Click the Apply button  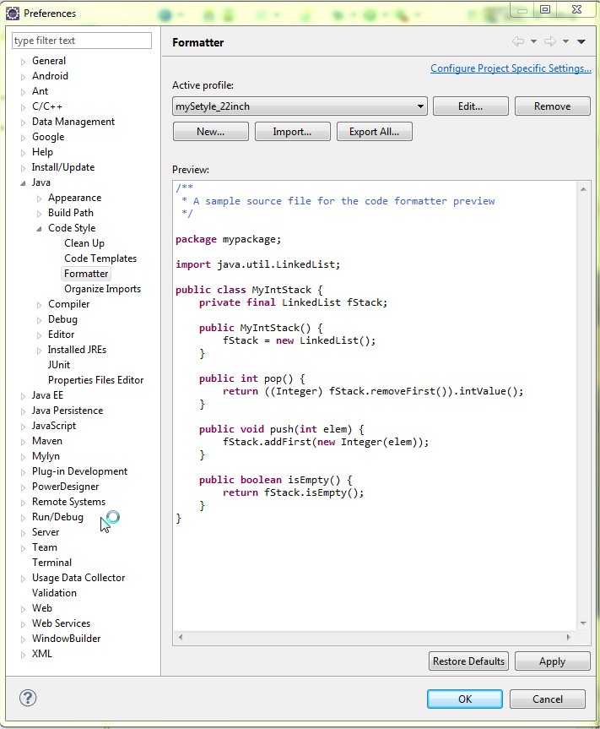click(x=552, y=661)
